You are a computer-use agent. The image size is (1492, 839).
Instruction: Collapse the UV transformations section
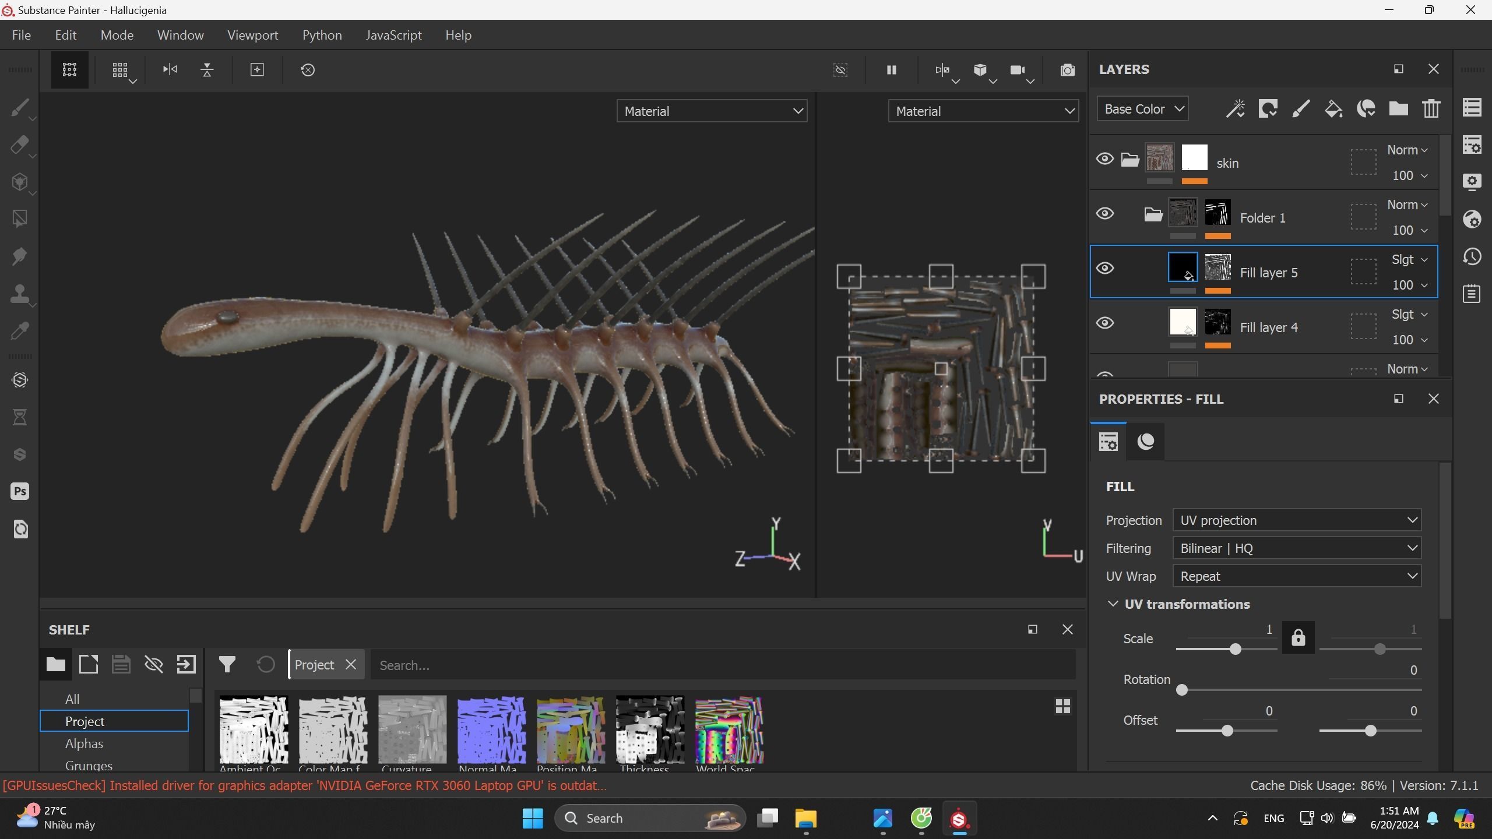click(1113, 604)
